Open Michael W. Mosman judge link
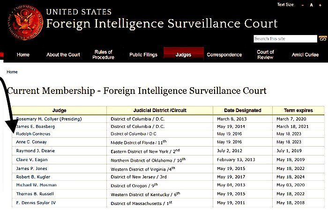 pyautogui.click(x=37, y=185)
